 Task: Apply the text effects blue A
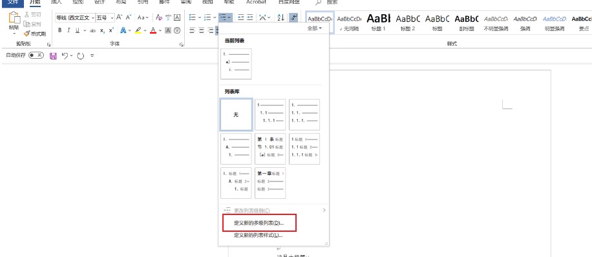[x=123, y=30]
